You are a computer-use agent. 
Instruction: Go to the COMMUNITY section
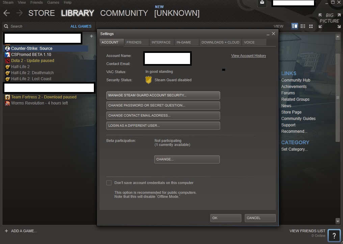click(124, 13)
